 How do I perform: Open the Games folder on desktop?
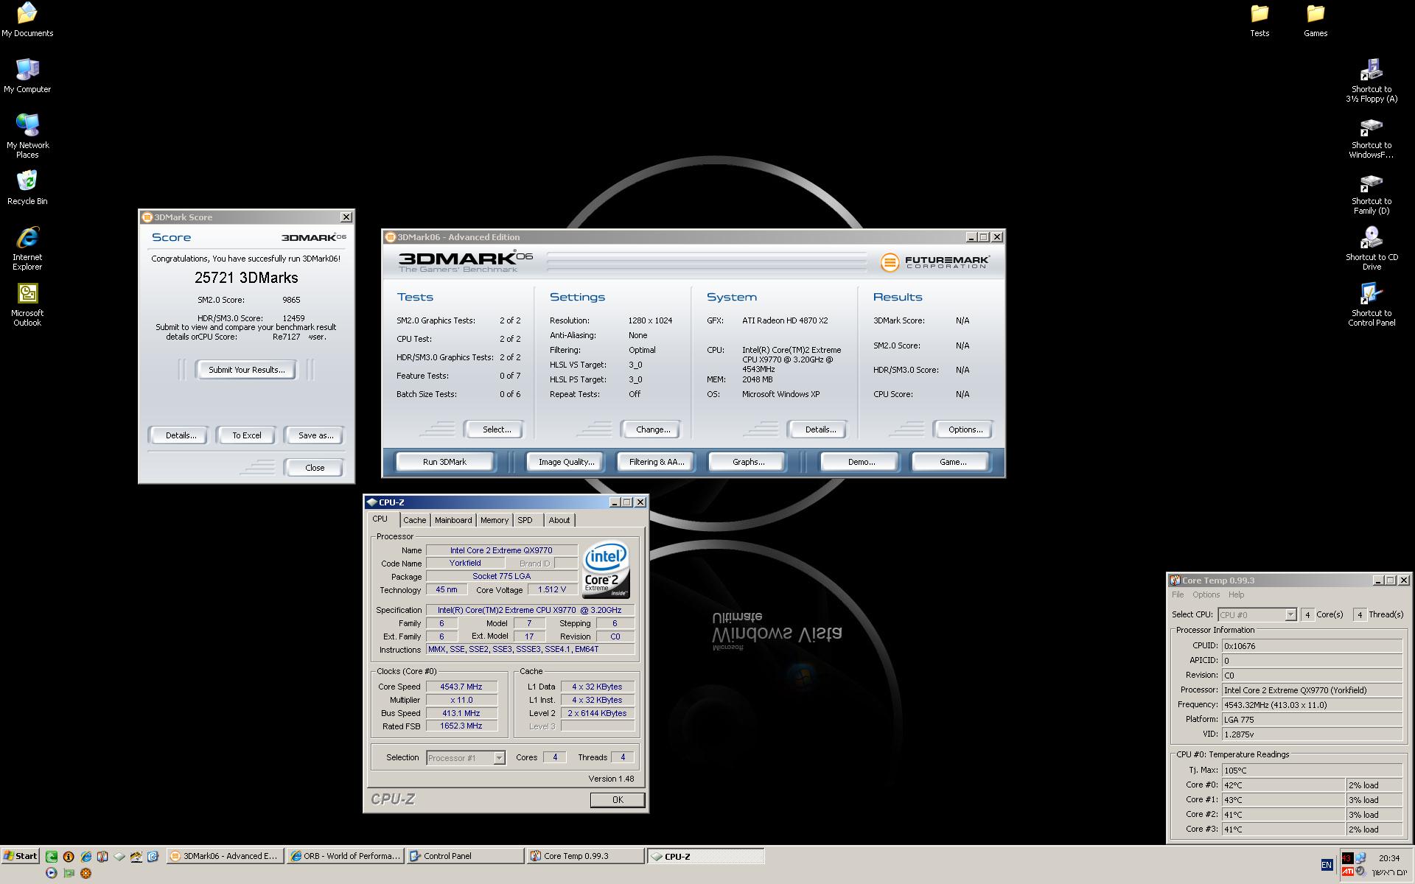tap(1316, 20)
